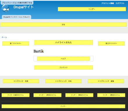
Task: Click the 主な region block
Action: 63,25
